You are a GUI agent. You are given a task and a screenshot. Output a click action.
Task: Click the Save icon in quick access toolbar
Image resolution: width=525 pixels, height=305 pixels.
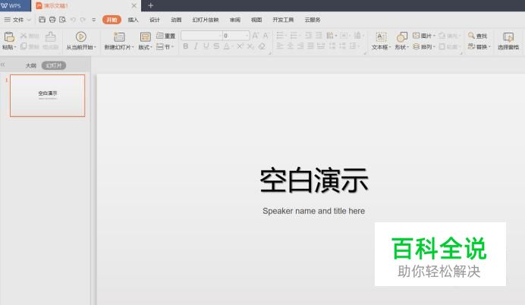tap(42, 20)
